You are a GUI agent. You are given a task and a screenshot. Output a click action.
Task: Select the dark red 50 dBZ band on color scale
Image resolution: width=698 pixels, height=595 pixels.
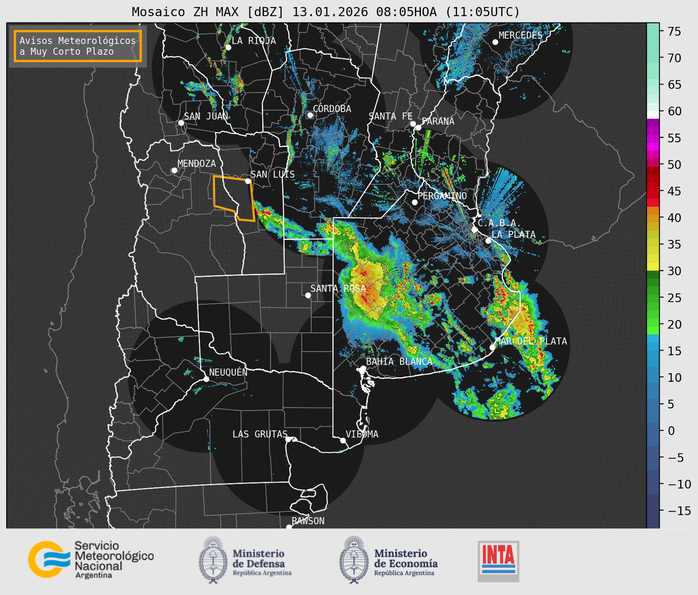click(653, 170)
